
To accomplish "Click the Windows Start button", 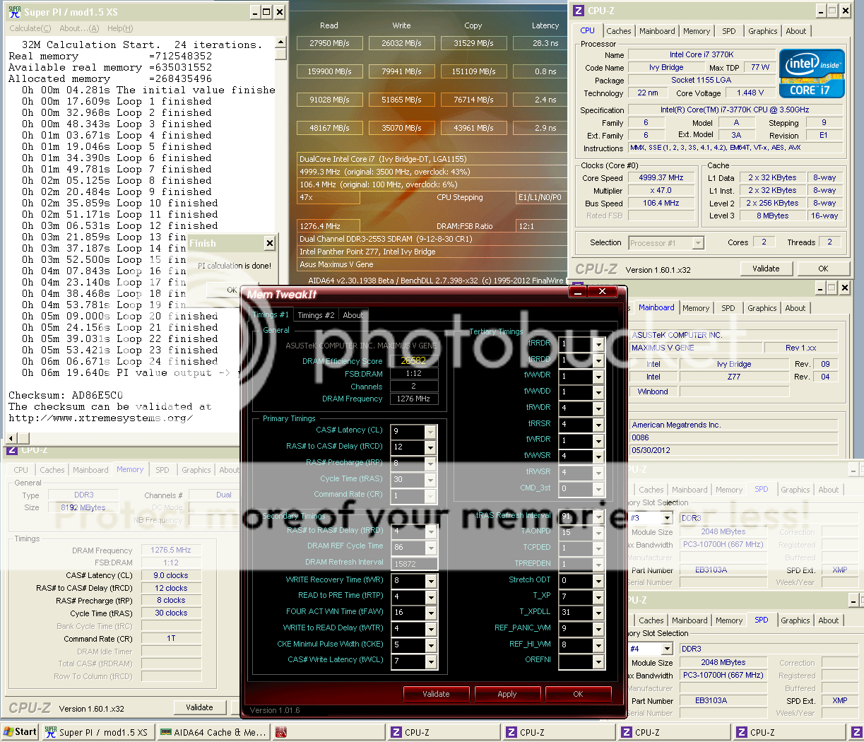I will click(x=20, y=732).
